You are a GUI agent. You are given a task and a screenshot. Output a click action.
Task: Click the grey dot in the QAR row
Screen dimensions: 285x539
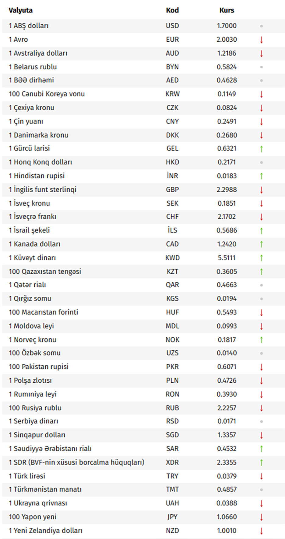pyautogui.click(x=261, y=285)
